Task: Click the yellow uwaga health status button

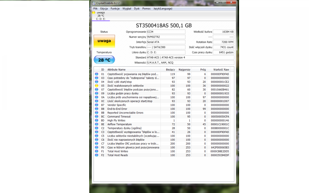Action: point(104,41)
